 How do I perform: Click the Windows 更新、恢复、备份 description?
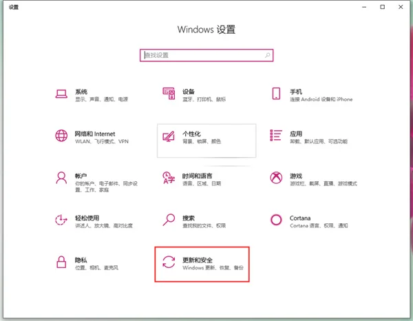[x=213, y=268]
